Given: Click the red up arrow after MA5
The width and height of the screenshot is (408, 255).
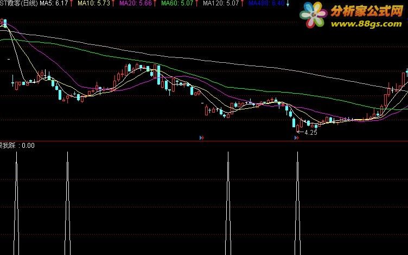Looking at the screenshot, I should pyautogui.click(x=71, y=3).
